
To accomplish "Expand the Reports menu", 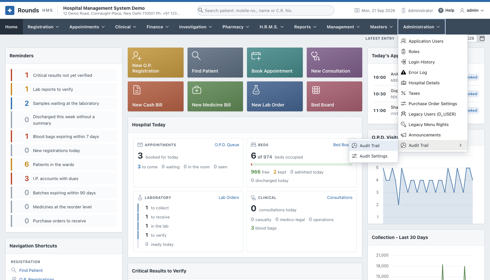I will point(305,27).
